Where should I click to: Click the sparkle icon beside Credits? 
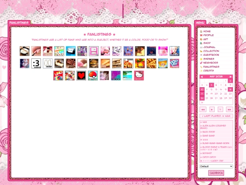201,71
